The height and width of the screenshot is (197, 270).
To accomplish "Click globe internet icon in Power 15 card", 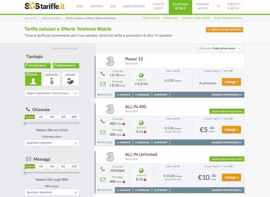I will 141,75.
